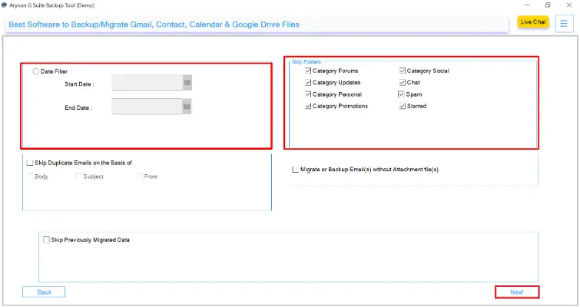
Task: Minimize the Aryson G Suite window
Action: tap(527, 5)
